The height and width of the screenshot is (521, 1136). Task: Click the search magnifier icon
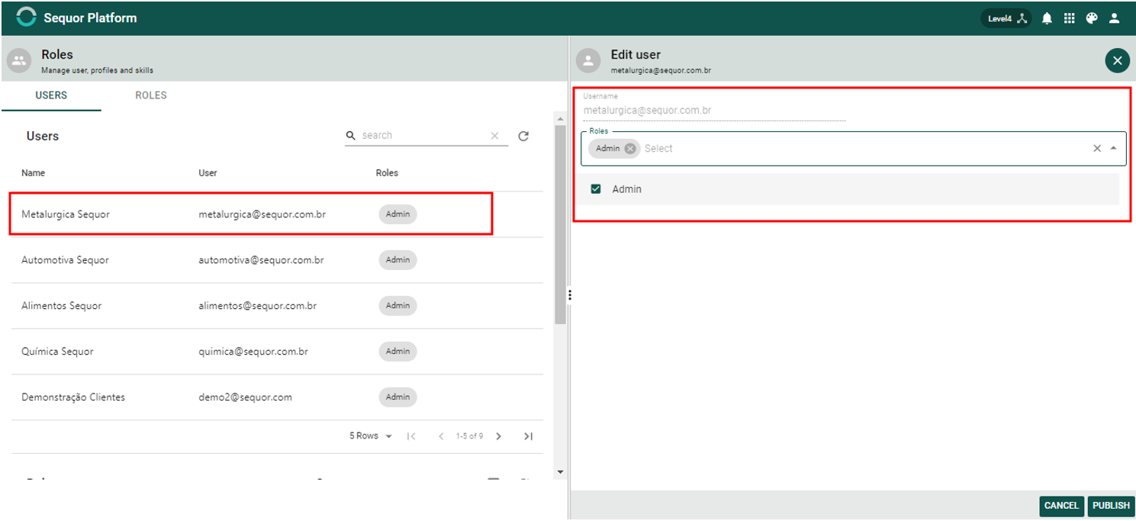tap(351, 135)
